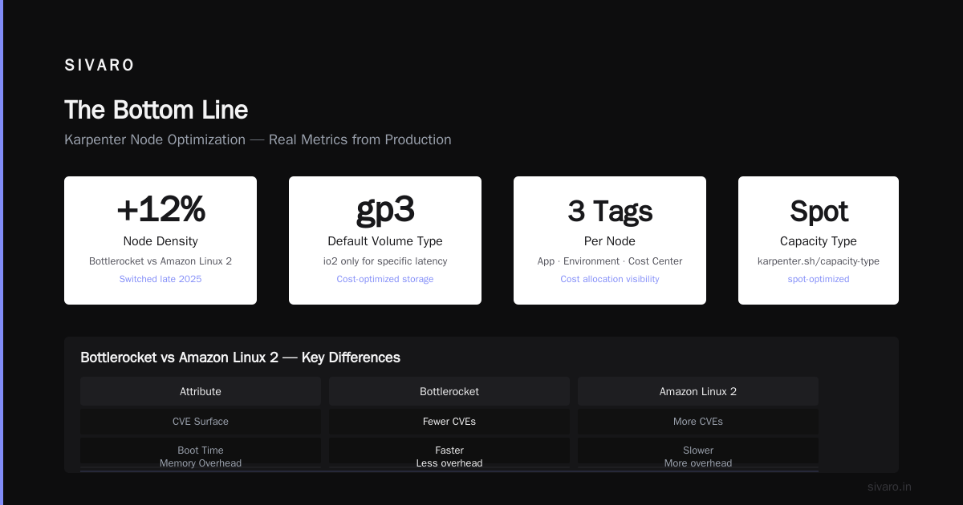This screenshot has height=505, width=963.
Task: Select the +12% Node Density card
Action: click(160, 240)
